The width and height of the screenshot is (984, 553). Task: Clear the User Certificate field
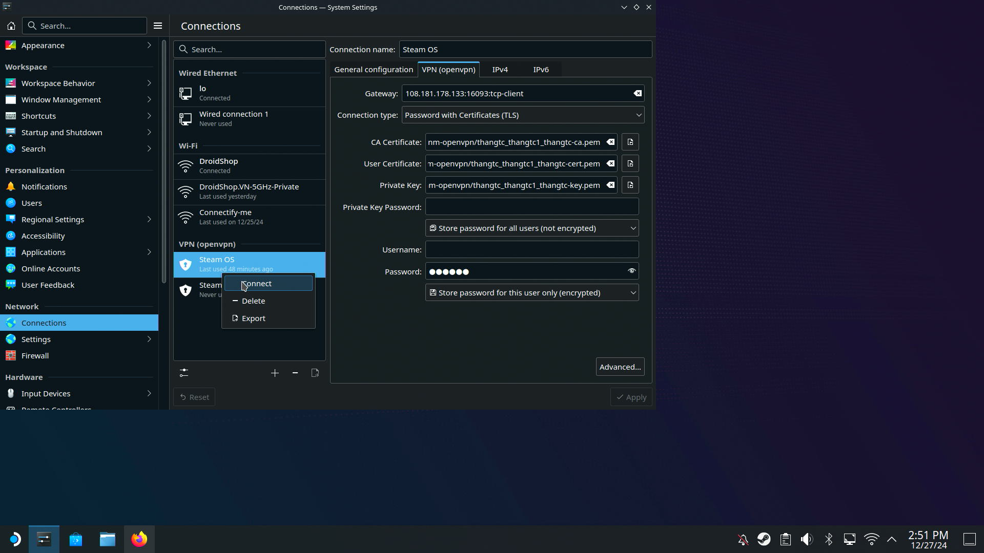coord(610,164)
